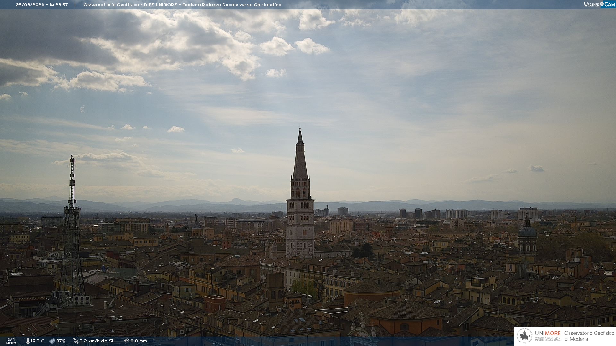Screen dimensions: 616x346
Task: Click the rain umbrella precipitation icon
Action: tap(126, 341)
